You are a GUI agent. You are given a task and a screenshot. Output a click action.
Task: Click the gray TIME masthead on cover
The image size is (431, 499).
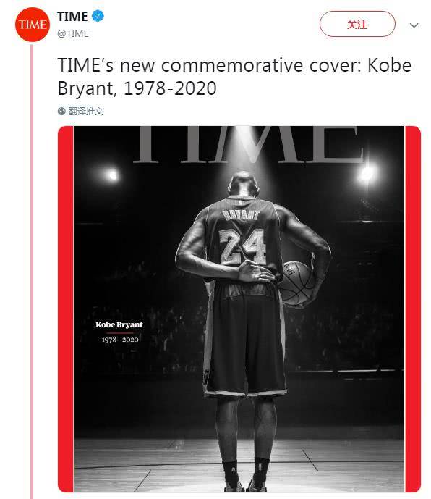pyautogui.click(x=248, y=145)
